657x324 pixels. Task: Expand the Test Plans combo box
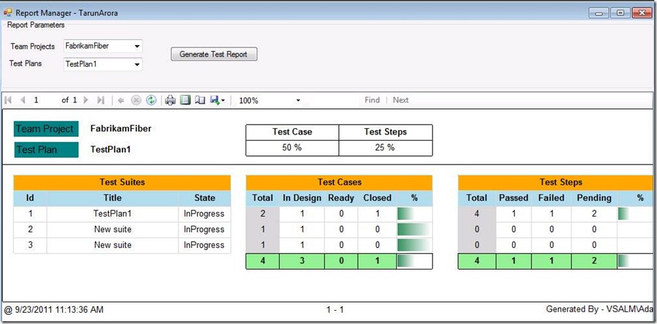137,65
